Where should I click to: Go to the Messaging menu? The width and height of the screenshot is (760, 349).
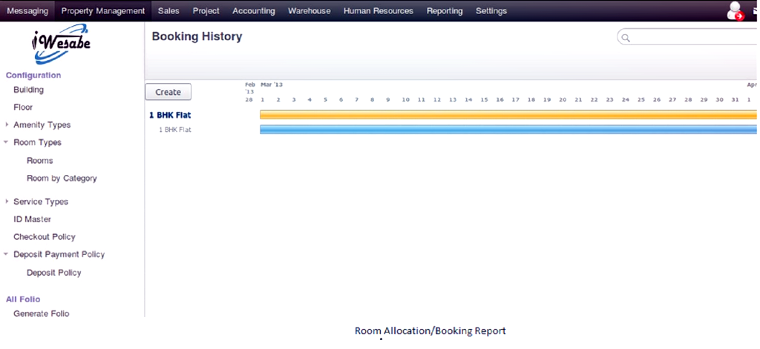(x=27, y=11)
